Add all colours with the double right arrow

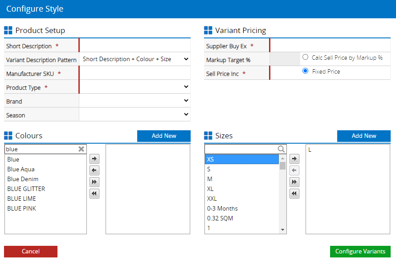pyautogui.click(x=94, y=182)
